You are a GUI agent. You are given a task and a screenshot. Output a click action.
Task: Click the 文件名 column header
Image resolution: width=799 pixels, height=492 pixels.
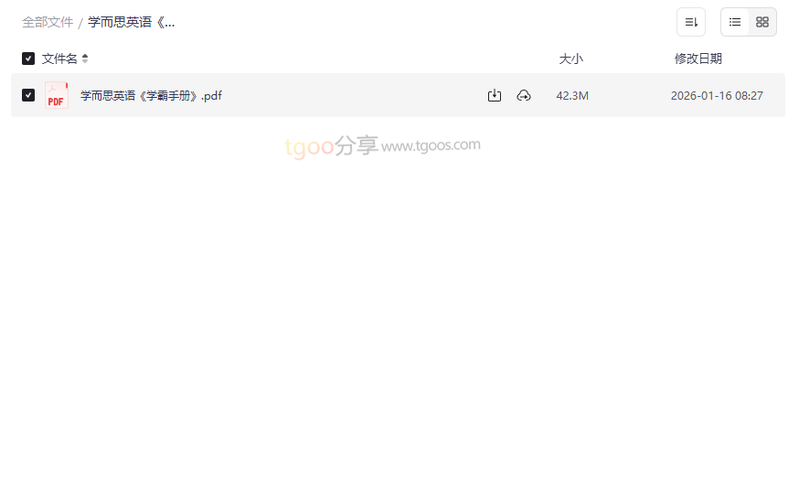[59, 59]
